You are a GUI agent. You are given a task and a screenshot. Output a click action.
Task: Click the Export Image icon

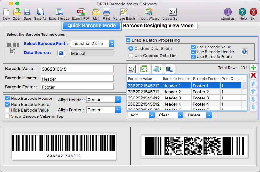click(59, 12)
